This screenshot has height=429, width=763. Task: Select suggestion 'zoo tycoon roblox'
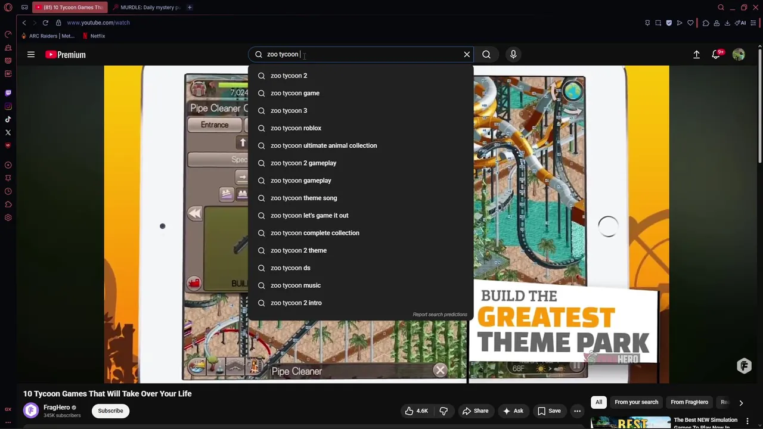click(x=361, y=128)
